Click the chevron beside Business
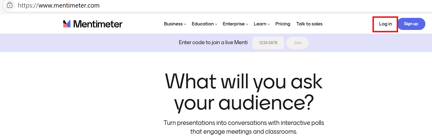Image resolution: width=432 pixels, height=137 pixels. [x=185, y=24]
